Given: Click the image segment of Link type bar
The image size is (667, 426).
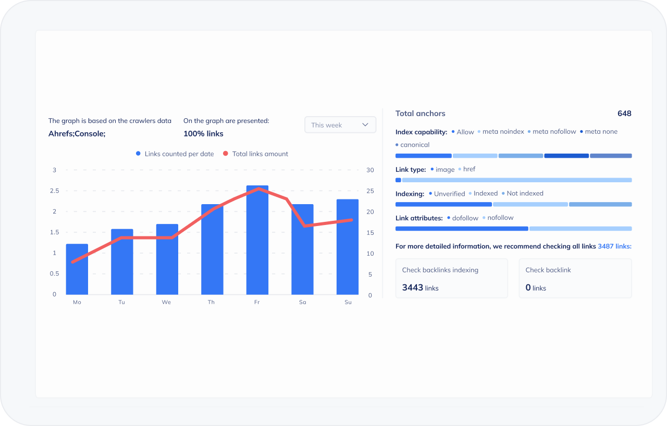Looking at the screenshot, I should coord(398,180).
